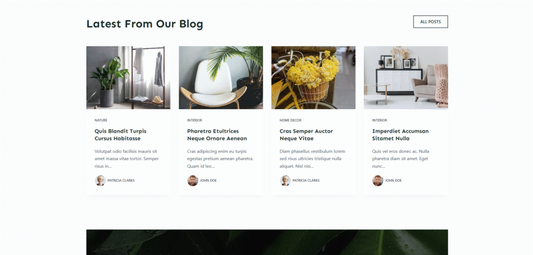Click John Doe avatar on Pharetra post
Viewport: 533px width, 255px height.
click(193, 180)
